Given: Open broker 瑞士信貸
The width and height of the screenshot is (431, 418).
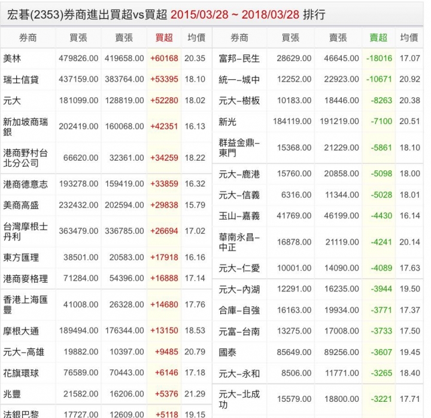Looking at the screenshot, I should pos(21,80).
